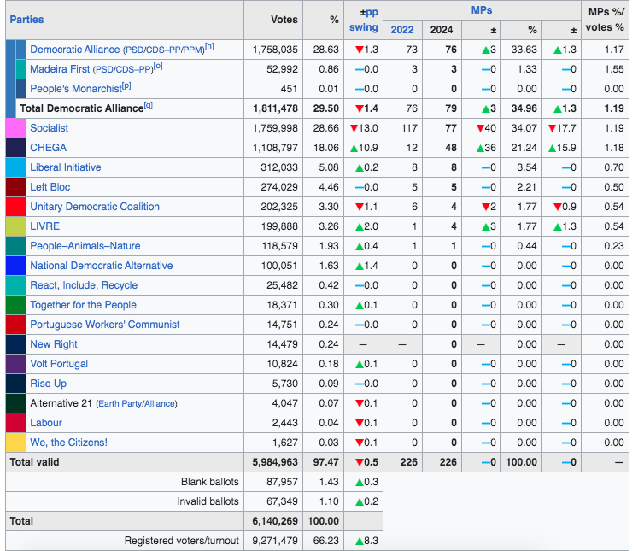Open footnote n beside Democratic Alliance
Viewport: 638px width, 551px height.
(210, 47)
